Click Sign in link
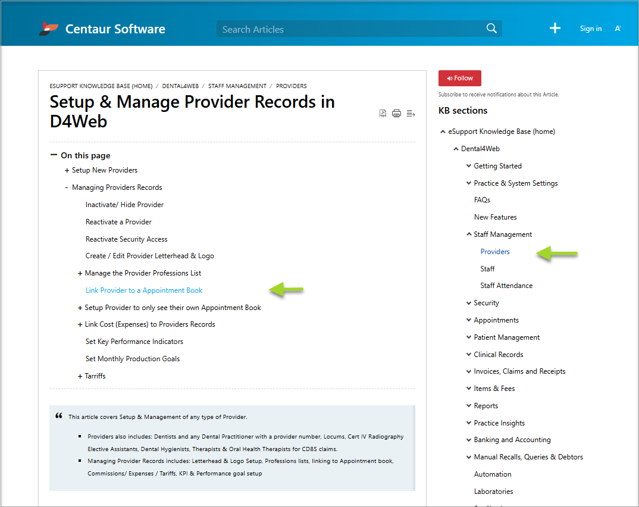Image resolution: width=639 pixels, height=507 pixels. (590, 29)
